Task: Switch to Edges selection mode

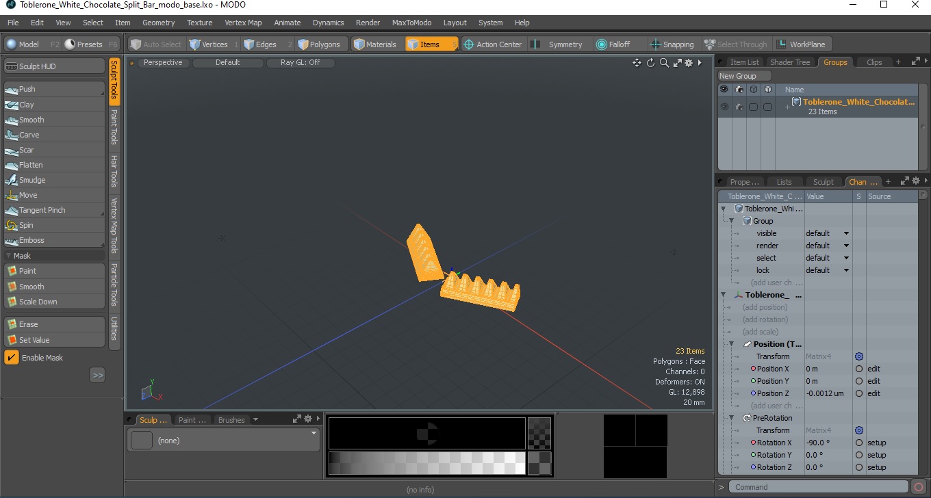Action: [x=267, y=44]
